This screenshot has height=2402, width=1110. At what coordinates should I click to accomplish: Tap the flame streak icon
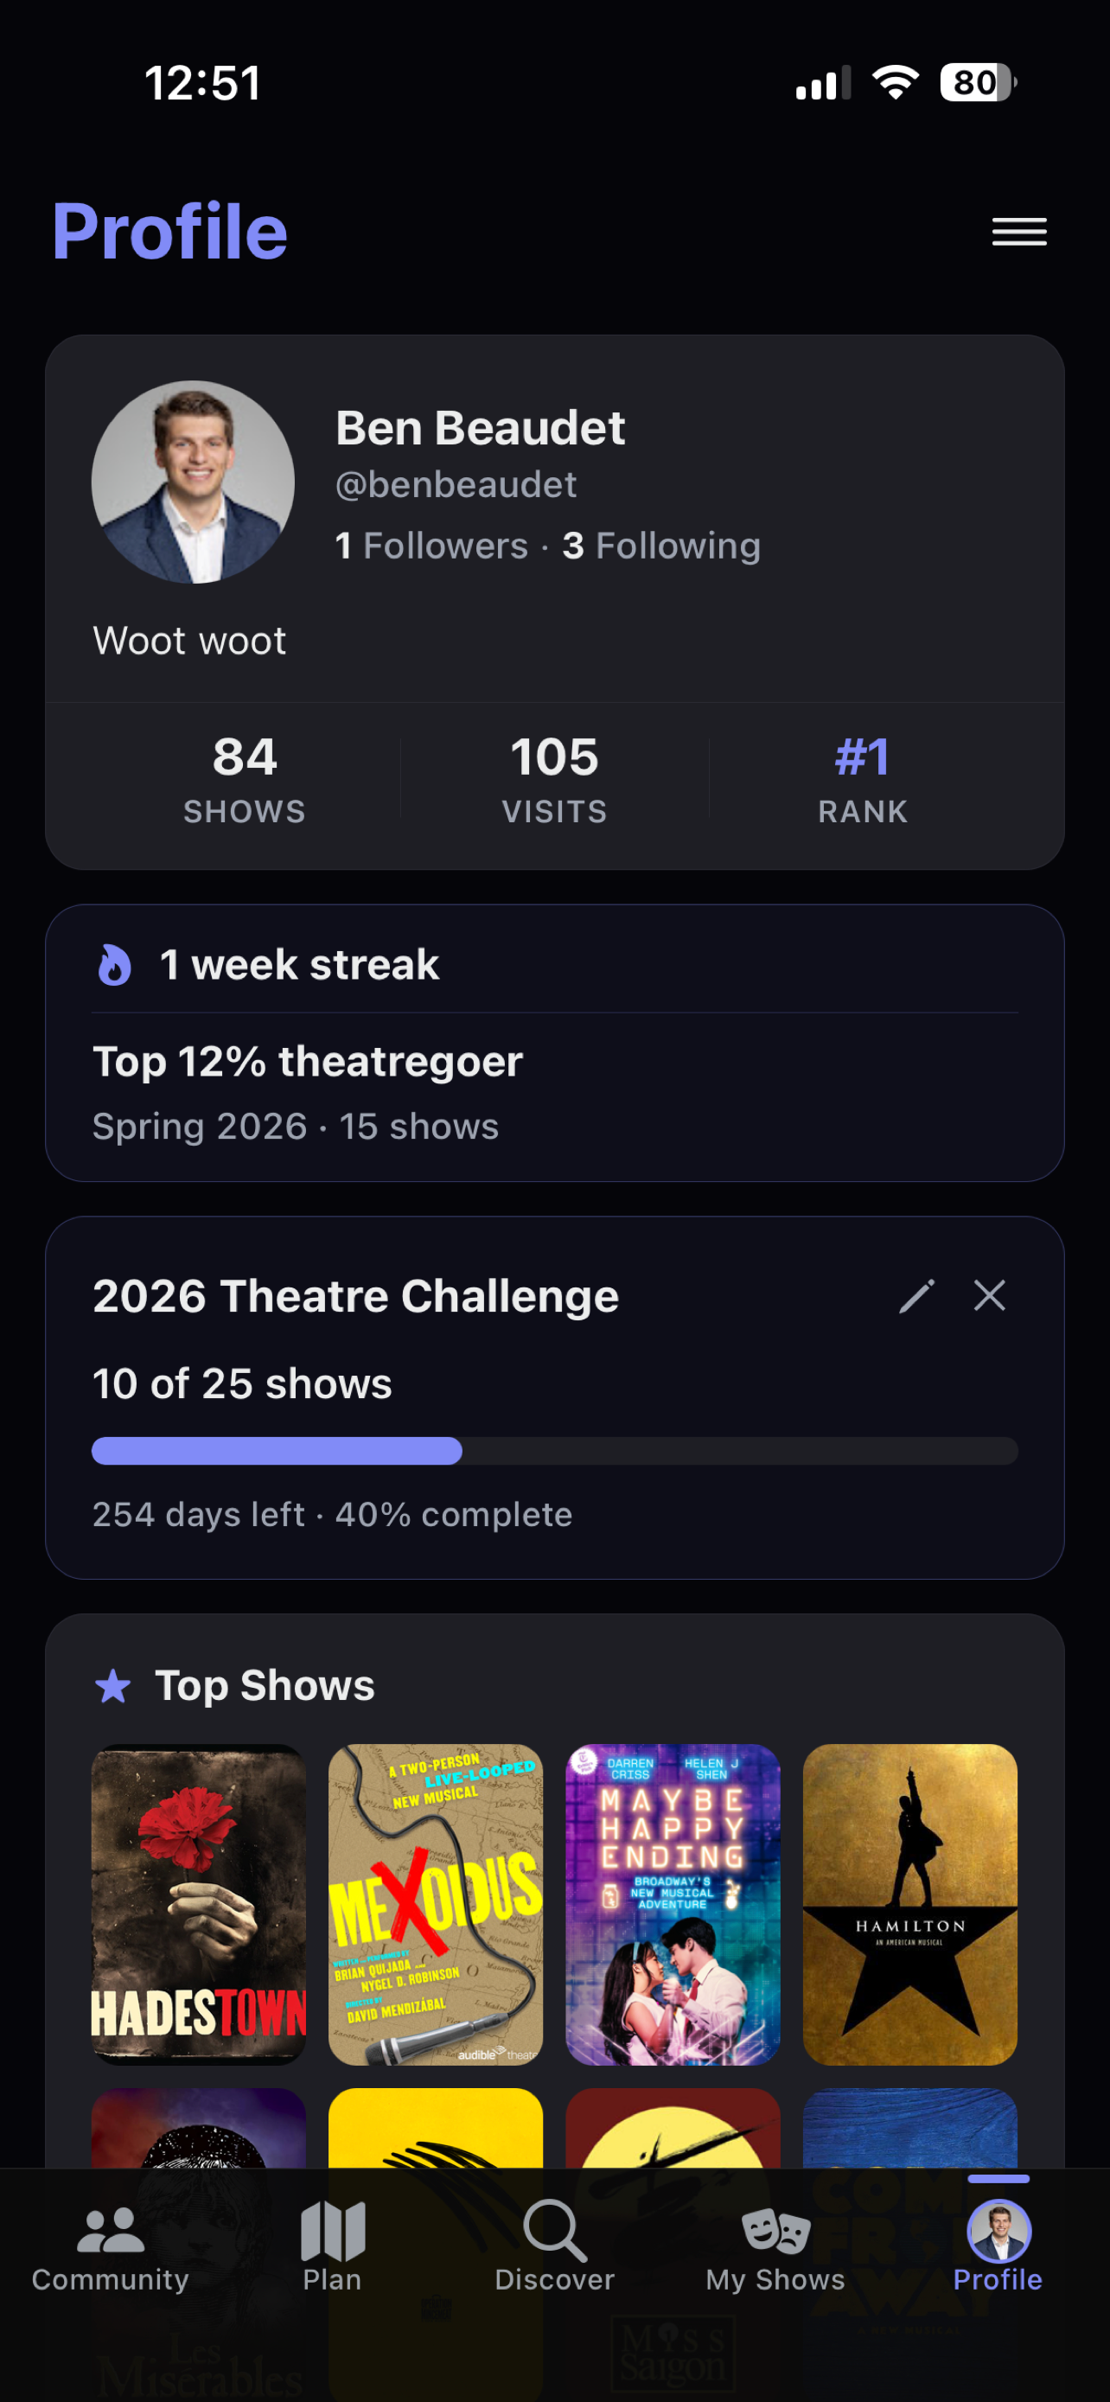click(x=115, y=964)
